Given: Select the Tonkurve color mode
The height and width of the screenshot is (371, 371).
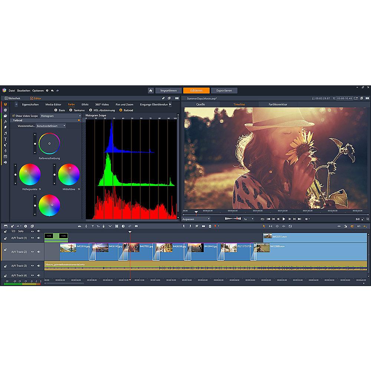Looking at the screenshot, I should 77,110.
